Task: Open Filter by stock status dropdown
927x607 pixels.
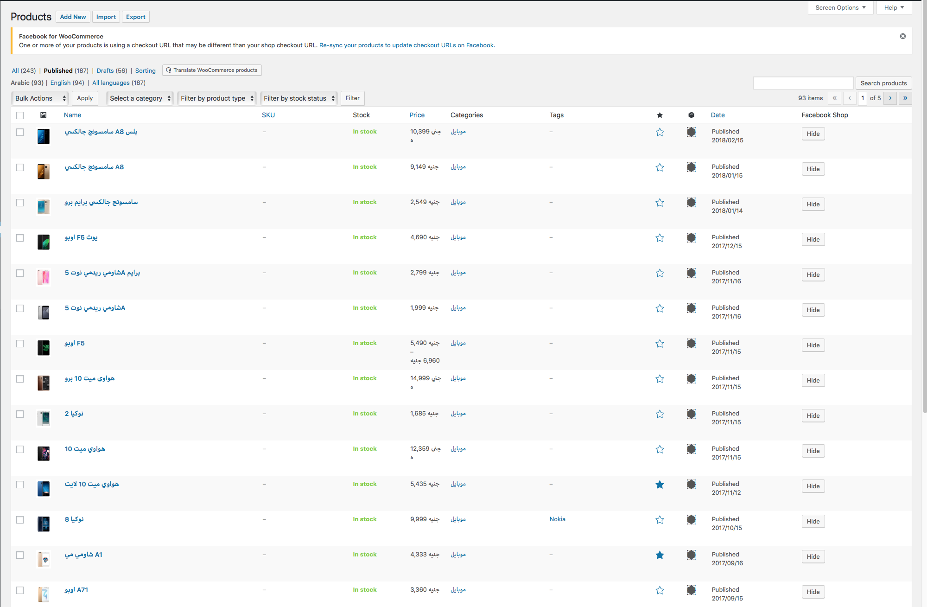Action: (298, 98)
